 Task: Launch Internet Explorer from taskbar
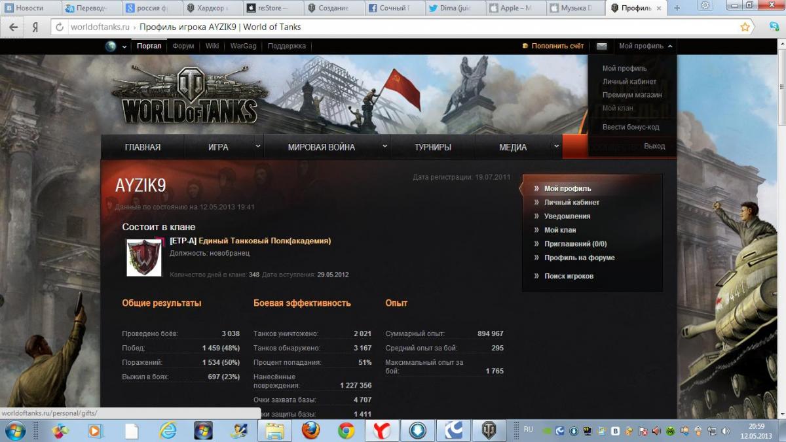pos(168,430)
